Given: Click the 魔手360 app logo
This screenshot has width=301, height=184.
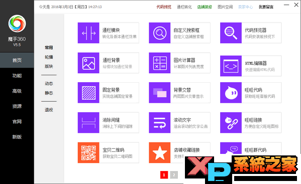Looking at the screenshot, I should [17, 24].
